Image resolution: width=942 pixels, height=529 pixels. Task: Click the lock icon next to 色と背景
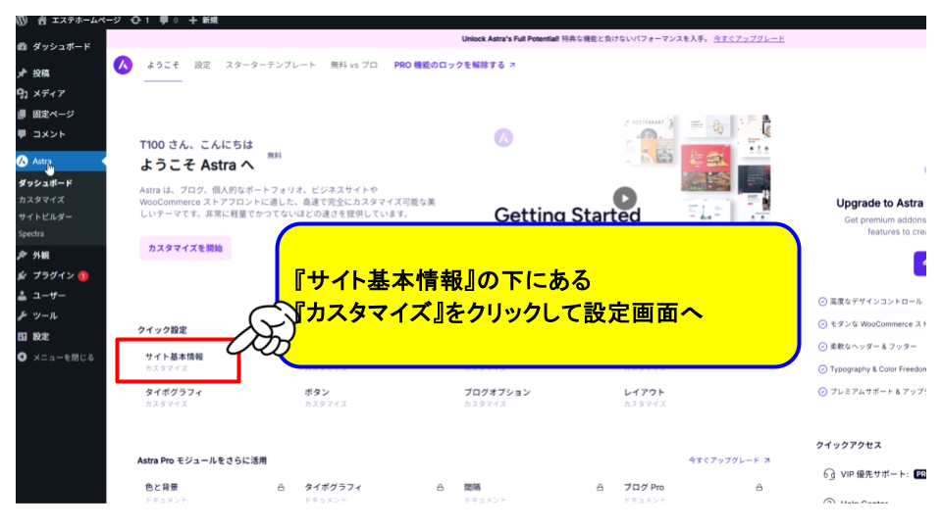point(282,488)
